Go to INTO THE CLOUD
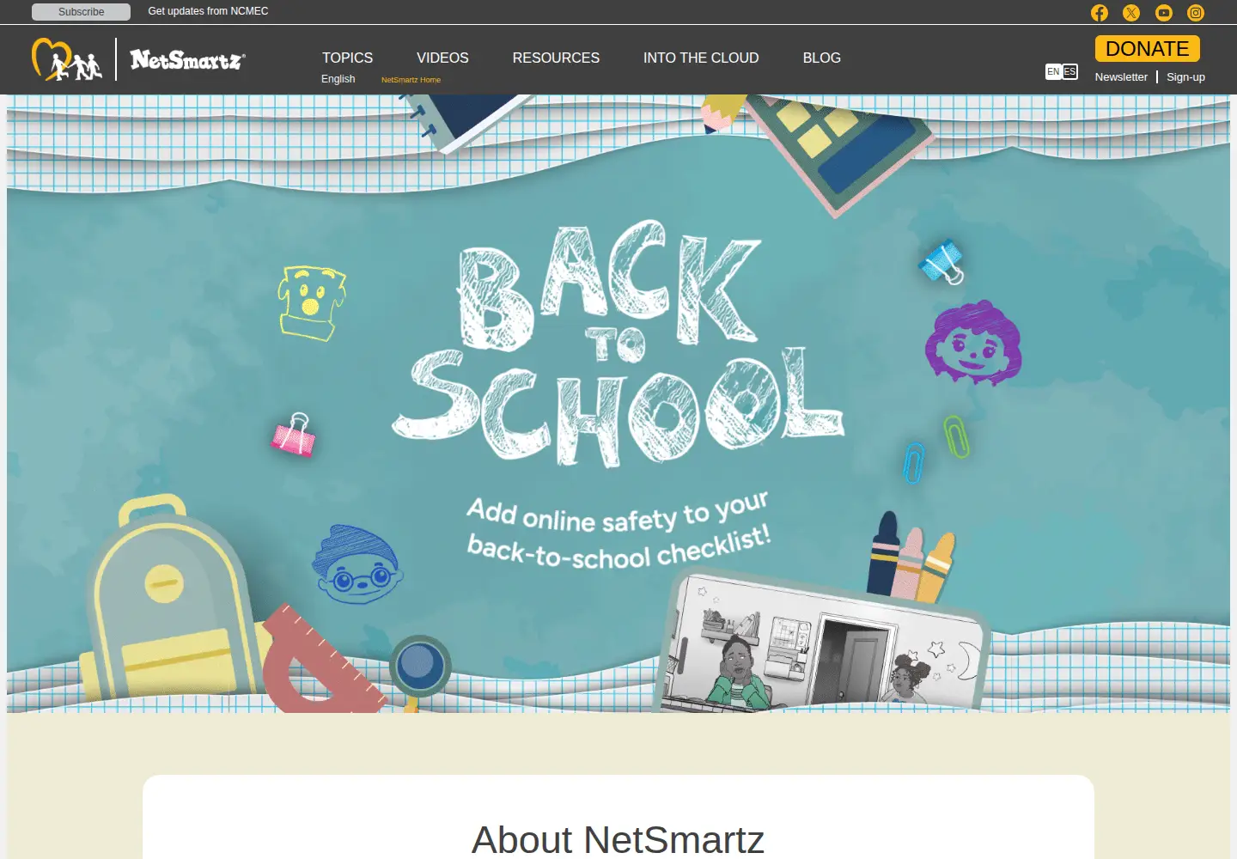Image resolution: width=1237 pixels, height=859 pixels. pyautogui.click(x=701, y=58)
